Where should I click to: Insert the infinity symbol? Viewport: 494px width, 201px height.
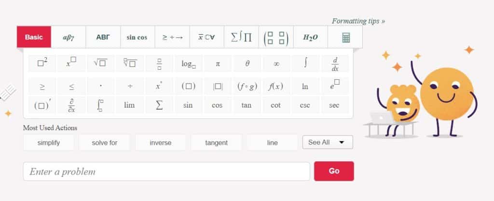coord(276,63)
